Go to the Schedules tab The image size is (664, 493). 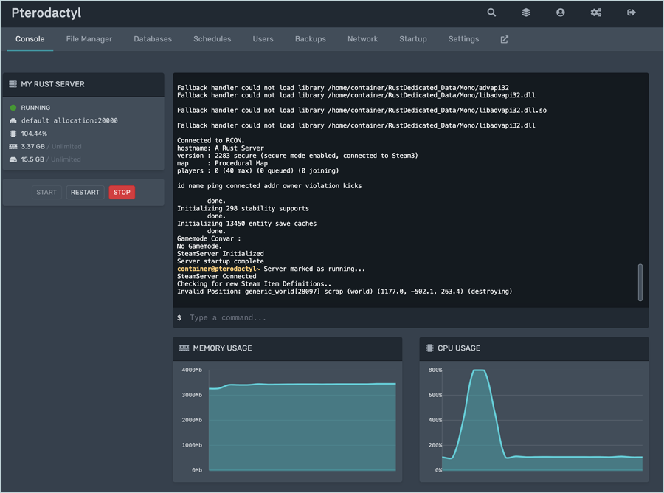(212, 39)
